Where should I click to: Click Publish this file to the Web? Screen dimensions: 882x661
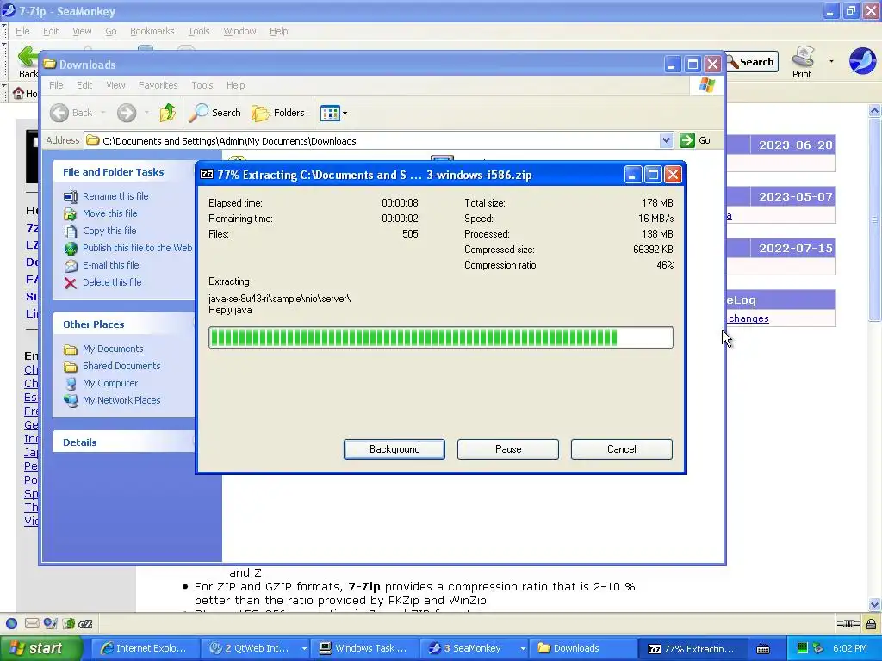[137, 248]
